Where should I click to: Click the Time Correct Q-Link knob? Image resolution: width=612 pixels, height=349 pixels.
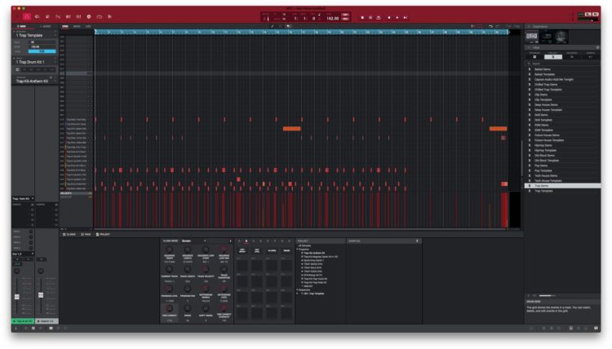(170, 308)
